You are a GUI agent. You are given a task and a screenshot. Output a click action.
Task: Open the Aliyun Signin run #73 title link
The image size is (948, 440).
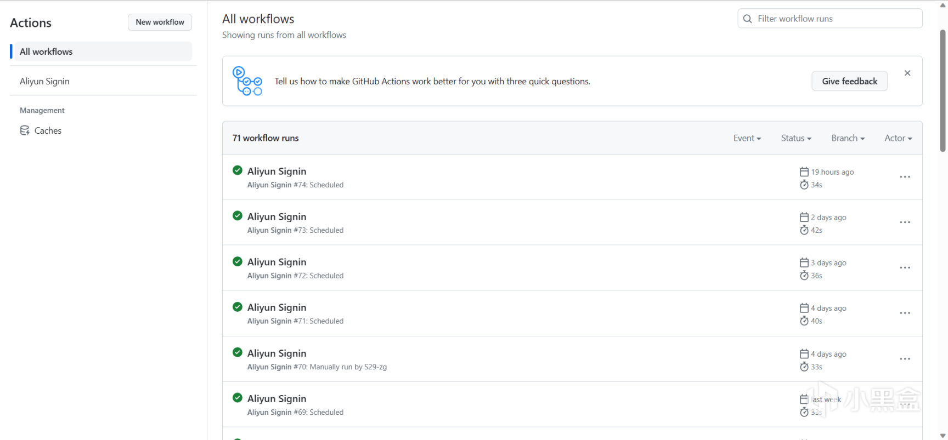277,216
